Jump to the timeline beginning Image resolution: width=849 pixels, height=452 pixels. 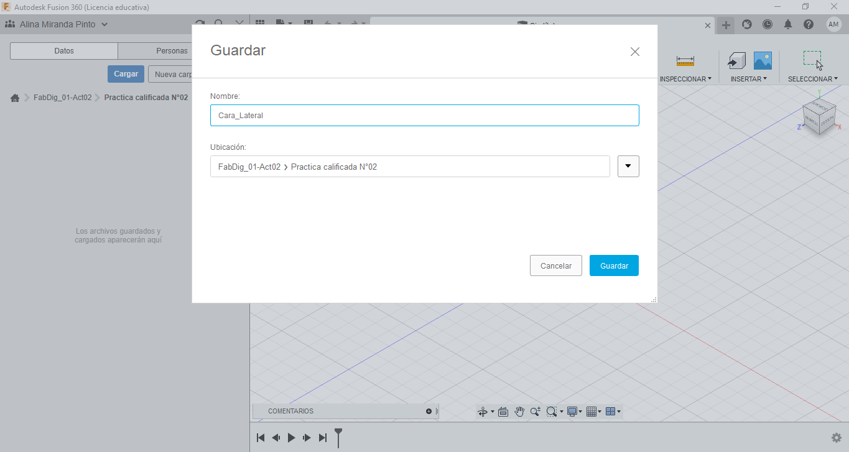tap(261, 438)
